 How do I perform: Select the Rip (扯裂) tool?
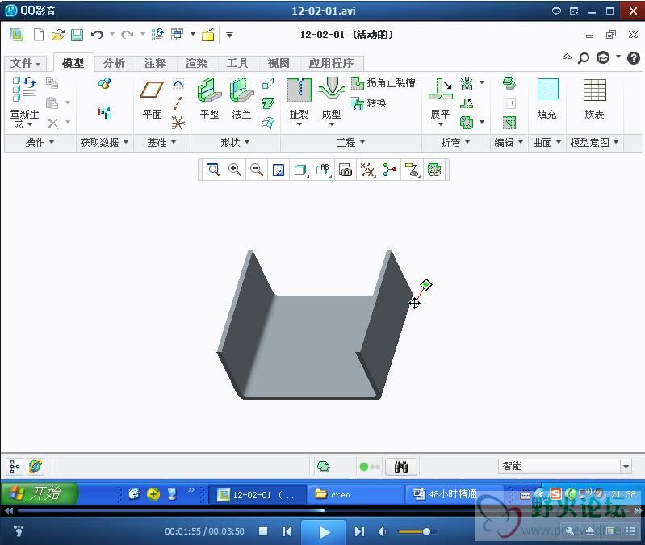[x=299, y=102]
